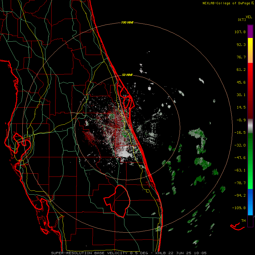Click the -109.8 velocity scale value
This screenshot has height=255, width=255.
[239, 208]
